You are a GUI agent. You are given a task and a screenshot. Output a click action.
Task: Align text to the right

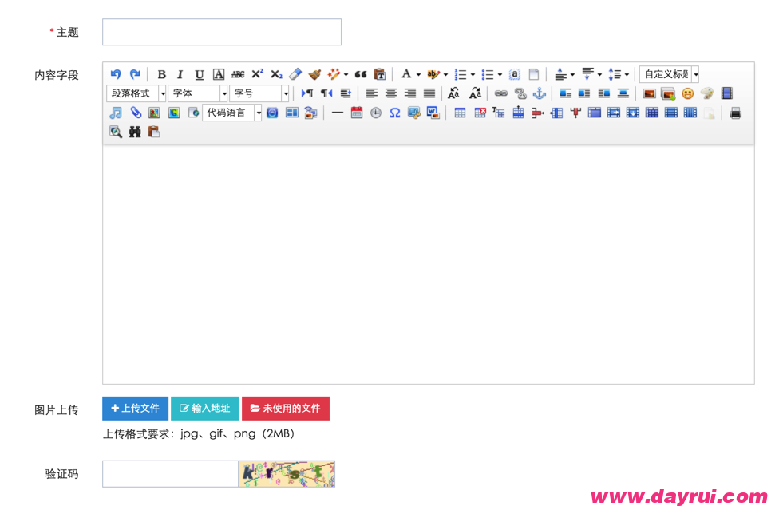click(x=410, y=93)
